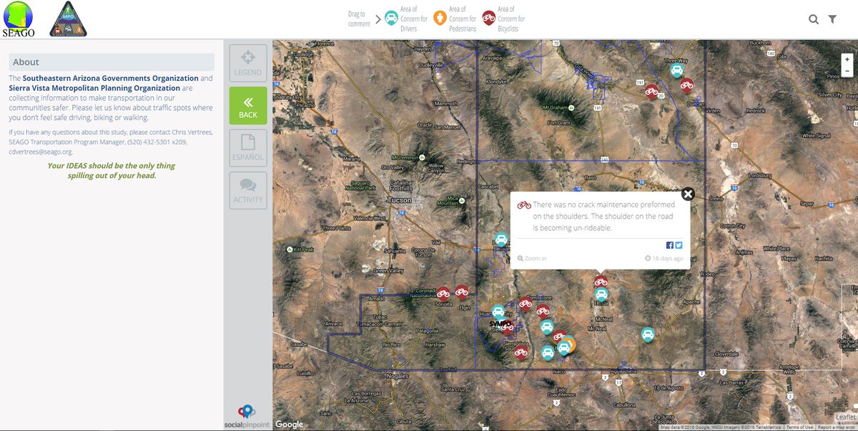Screen dimensions: 858x431
Task: Click the 18 days ago timestamp
Action: click(664, 258)
